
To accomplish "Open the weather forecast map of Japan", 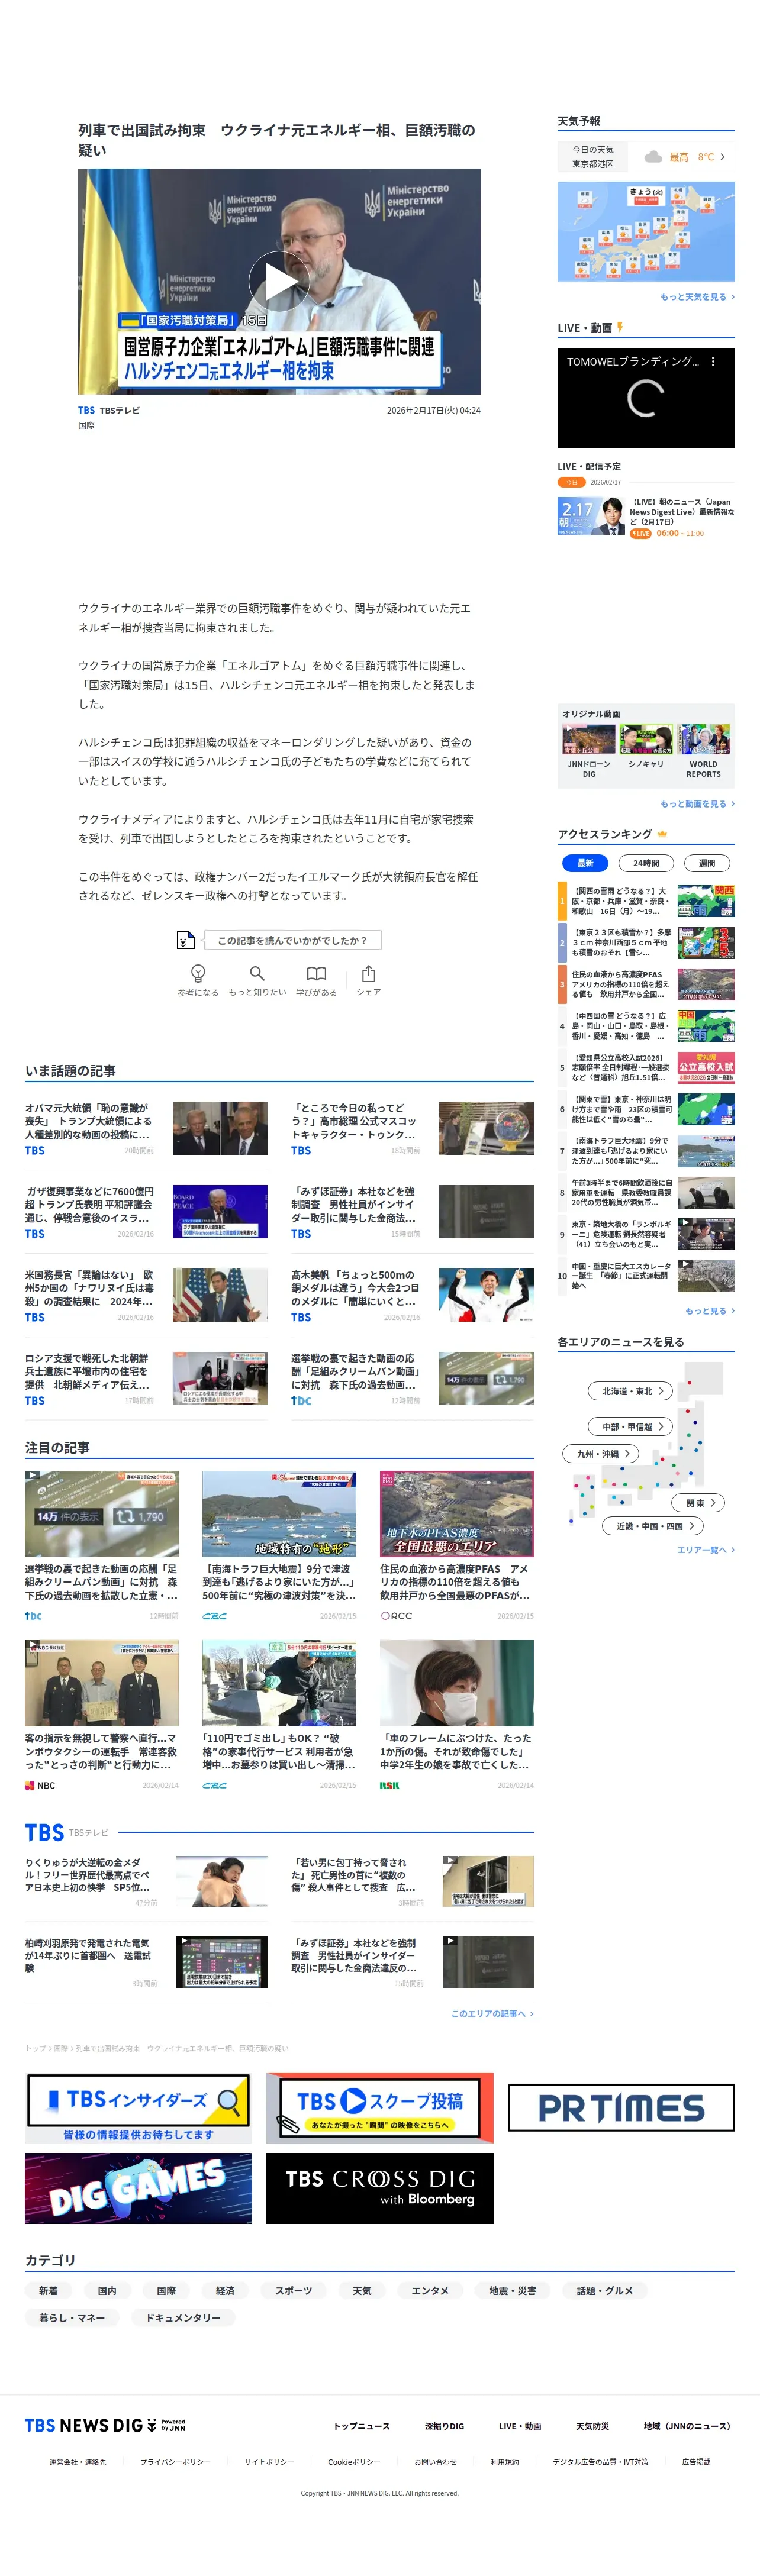I will [x=646, y=232].
